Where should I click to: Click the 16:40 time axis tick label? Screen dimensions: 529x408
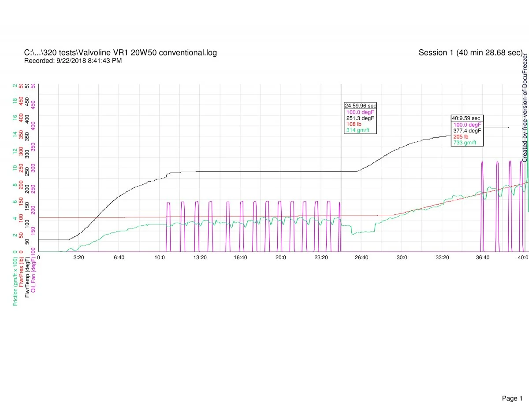240,257
